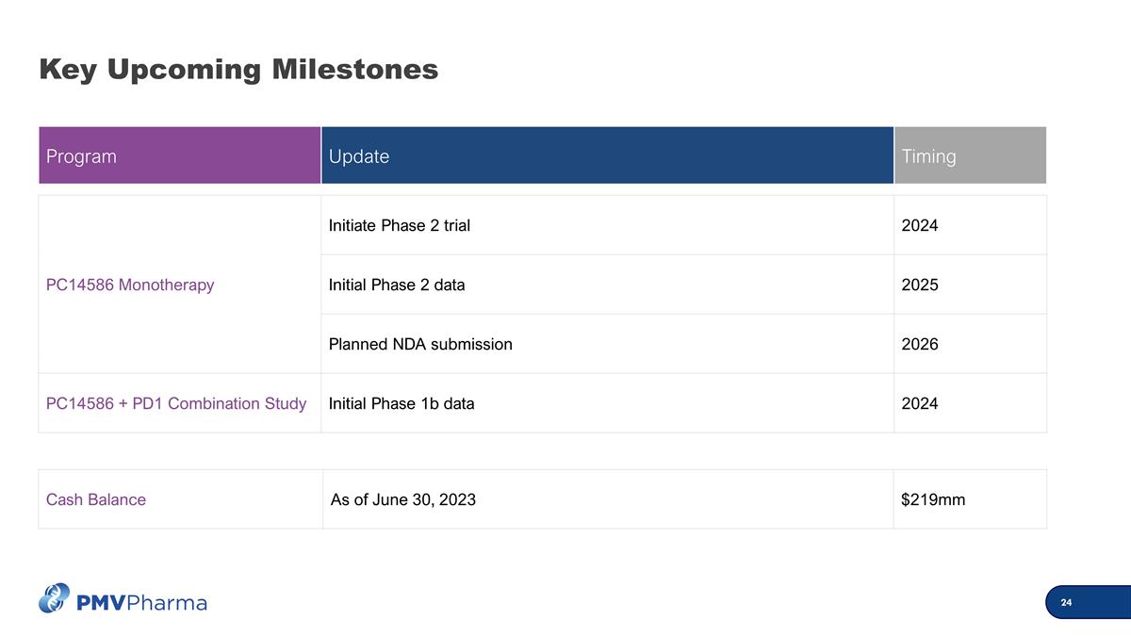Select the Cash Balance label
The height and width of the screenshot is (636, 1131).
tap(96, 499)
